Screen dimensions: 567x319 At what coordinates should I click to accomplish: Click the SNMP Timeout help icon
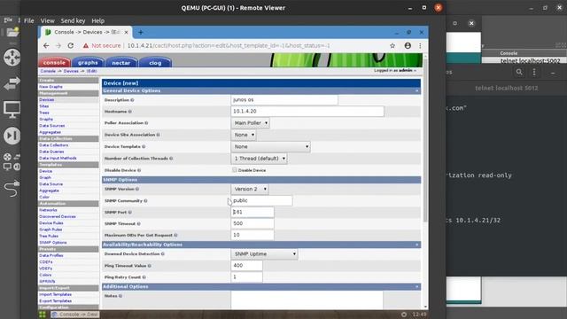click(138, 224)
